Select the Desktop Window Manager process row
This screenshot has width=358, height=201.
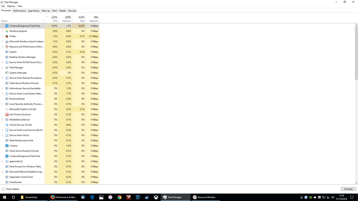50,57
